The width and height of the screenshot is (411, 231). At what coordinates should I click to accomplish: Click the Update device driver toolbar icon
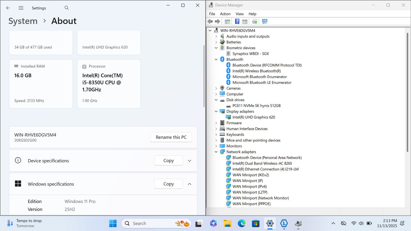coord(255,22)
